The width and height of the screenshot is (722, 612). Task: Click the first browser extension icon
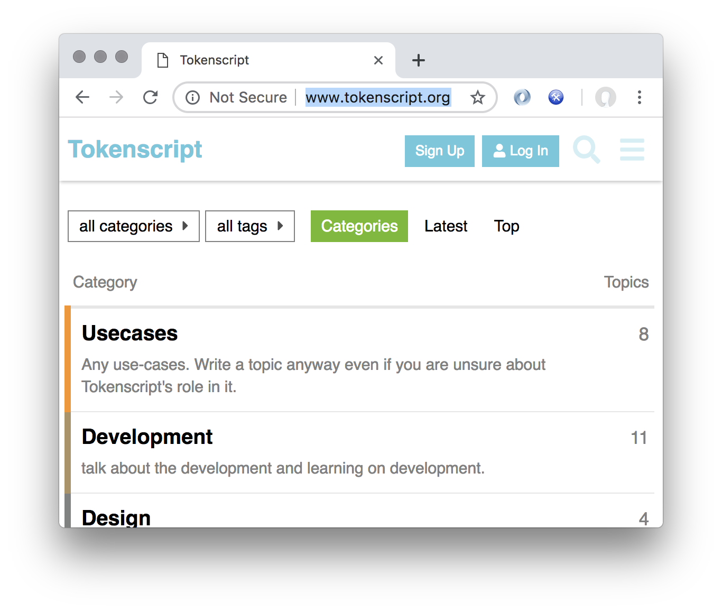point(522,97)
